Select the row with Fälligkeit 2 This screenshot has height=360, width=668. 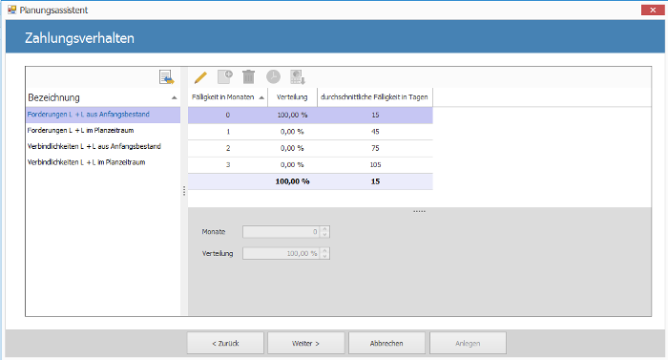(x=310, y=148)
